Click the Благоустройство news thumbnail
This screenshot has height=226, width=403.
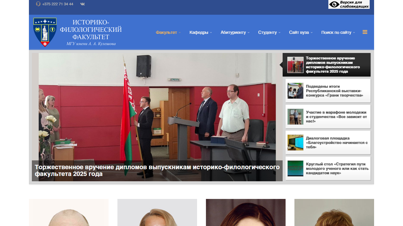(x=295, y=142)
